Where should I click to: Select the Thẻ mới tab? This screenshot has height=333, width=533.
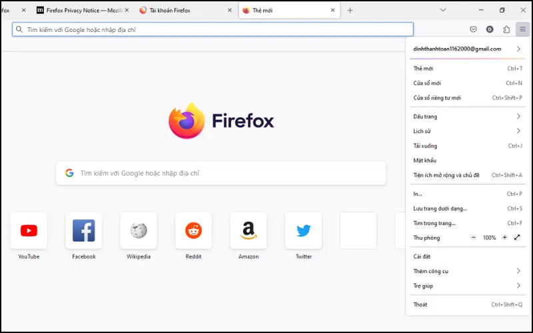point(289,10)
